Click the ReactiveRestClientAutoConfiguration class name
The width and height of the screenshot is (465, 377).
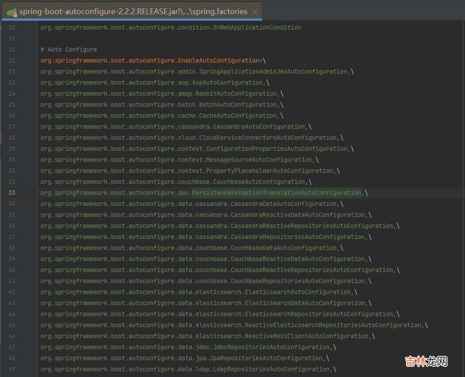point(306,336)
